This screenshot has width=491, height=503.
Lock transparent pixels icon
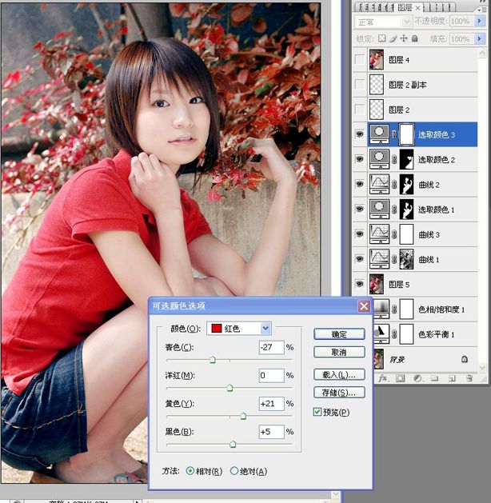(381, 38)
